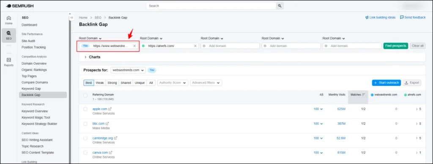
Task: Open the webseotrends.com prospects dropdown
Action: tap(128, 70)
